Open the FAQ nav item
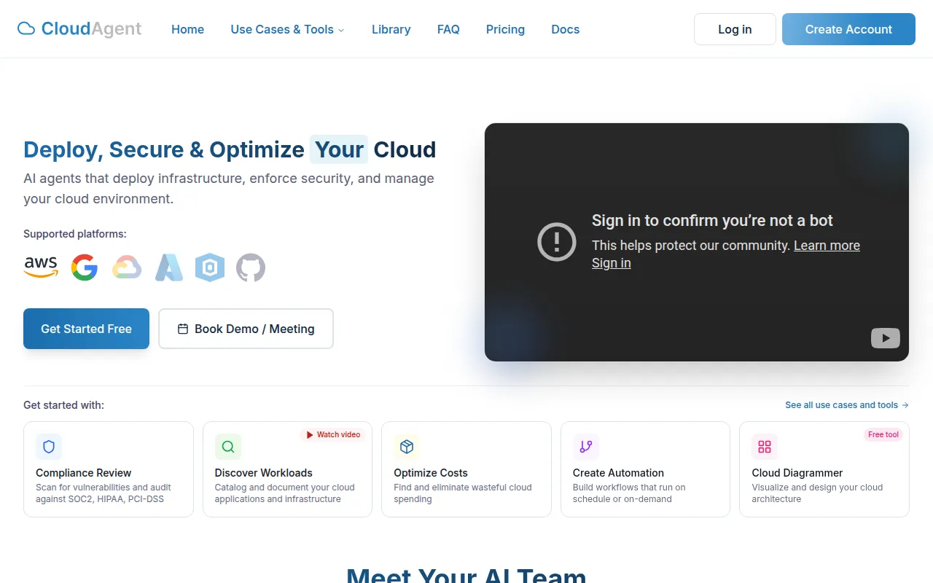The width and height of the screenshot is (933, 583). 448,29
